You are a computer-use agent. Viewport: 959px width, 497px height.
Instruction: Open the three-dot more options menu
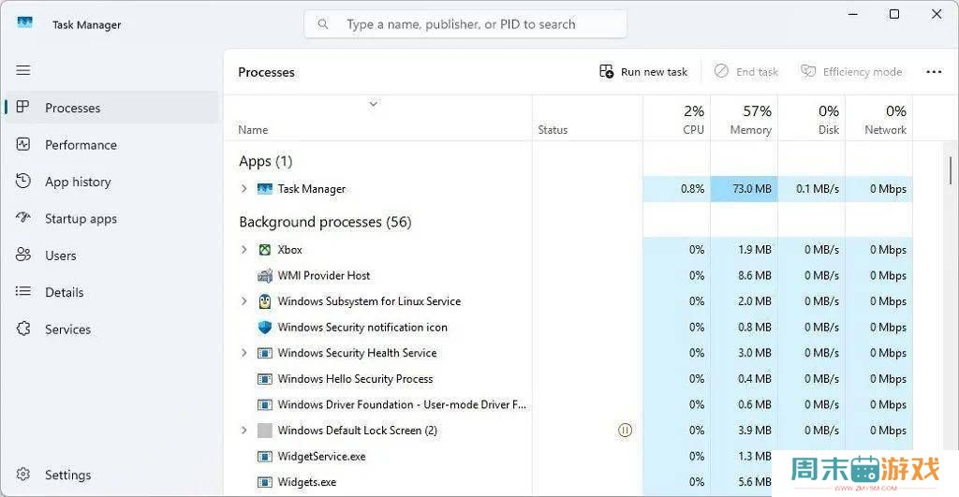(x=934, y=72)
